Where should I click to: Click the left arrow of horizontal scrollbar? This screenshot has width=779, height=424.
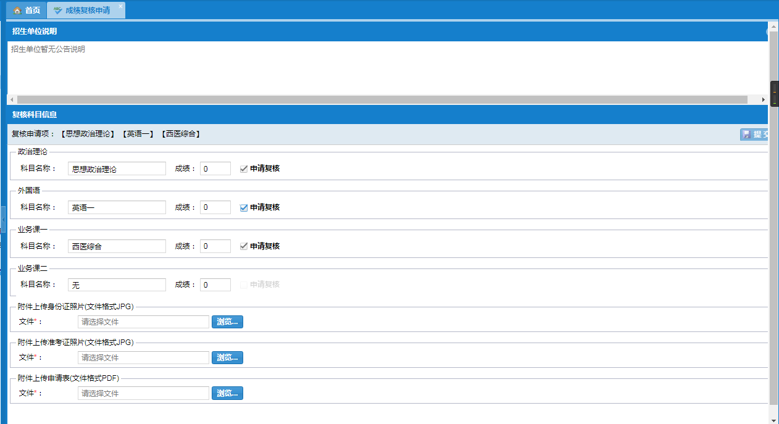[12, 99]
